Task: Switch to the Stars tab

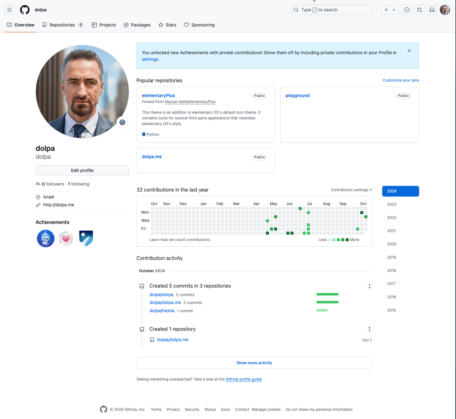Action: coord(167,25)
